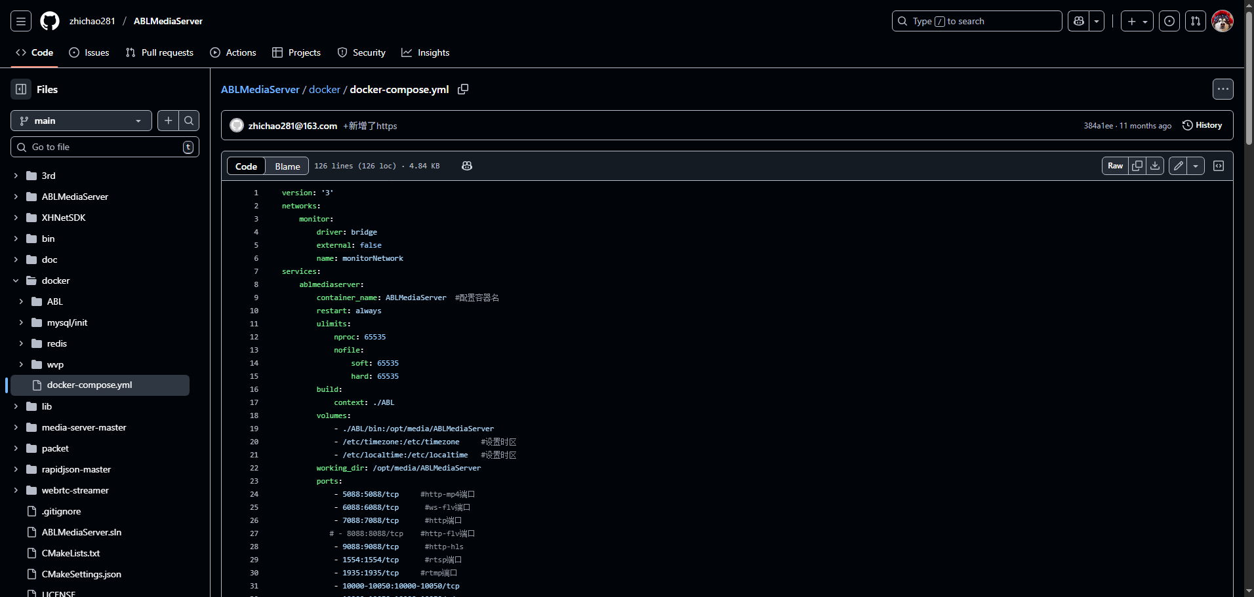Open the Pull requests tab
This screenshot has width=1254, height=597.
(x=159, y=52)
